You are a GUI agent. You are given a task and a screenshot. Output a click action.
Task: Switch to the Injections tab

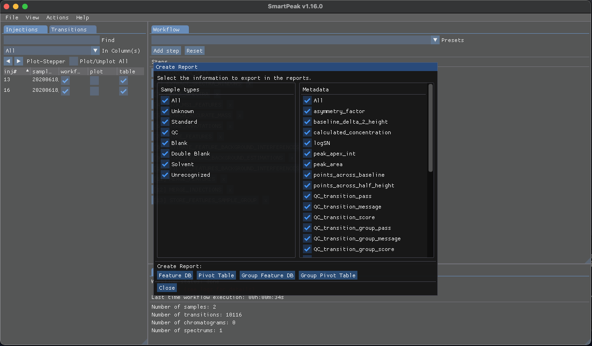point(25,30)
